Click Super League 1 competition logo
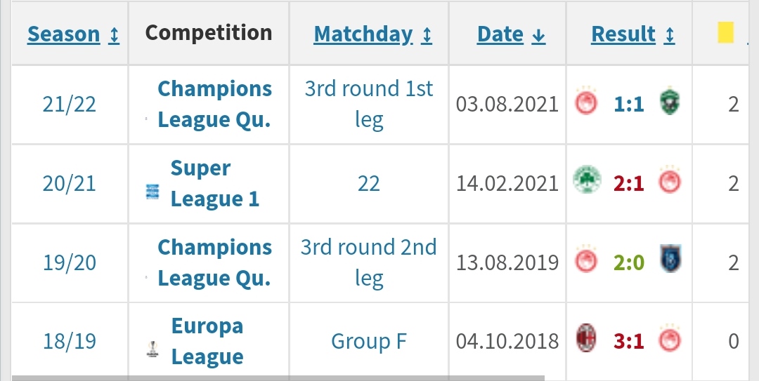The width and height of the screenshot is (759, 381). coord(153,192)
